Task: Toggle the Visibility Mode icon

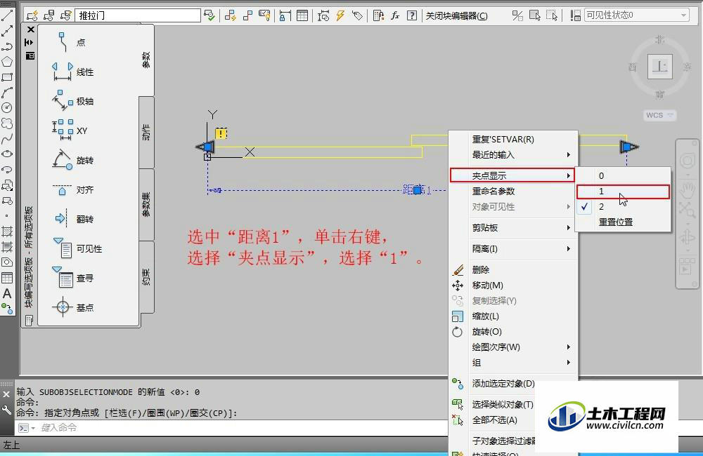Action: 517,15
